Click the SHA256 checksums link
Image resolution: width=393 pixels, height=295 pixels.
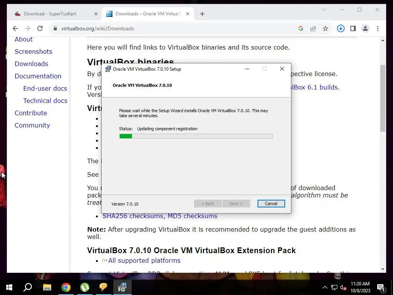[132, 216]
